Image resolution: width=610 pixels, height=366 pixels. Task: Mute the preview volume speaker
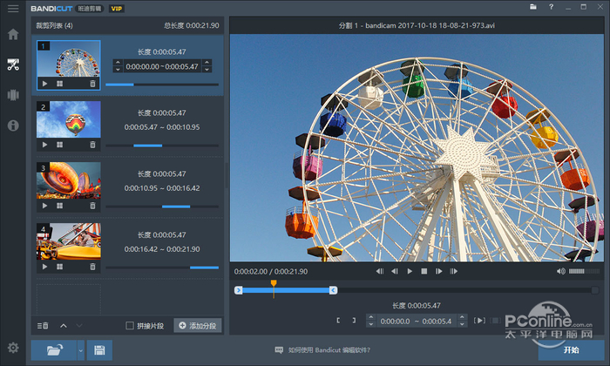[x=560, y=271]
